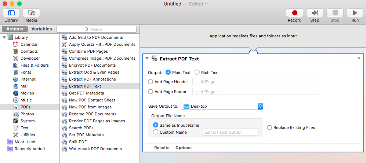Choose Custom Name option
Screen dimensions: 366x163
[156, 132]
